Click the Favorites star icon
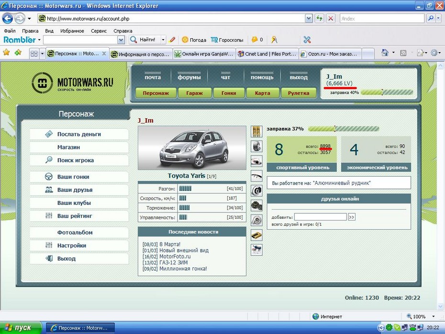The image size is (445, 334). pos(6,52)
